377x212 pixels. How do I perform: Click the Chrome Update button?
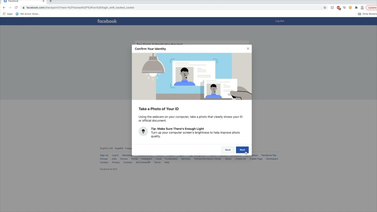(x=372, y=8)
